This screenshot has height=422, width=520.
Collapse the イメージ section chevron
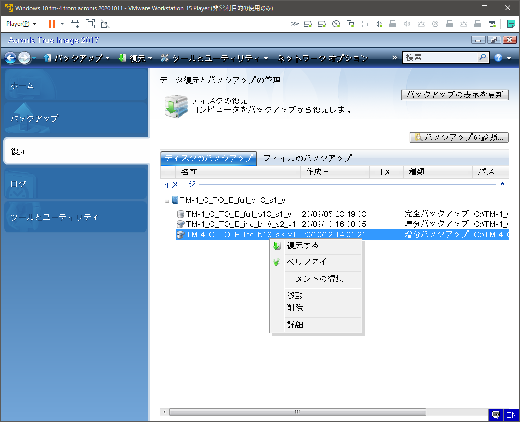(502, 184)
